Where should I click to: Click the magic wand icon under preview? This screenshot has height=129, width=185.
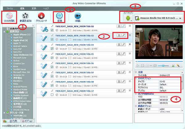(x=178, y=65)
